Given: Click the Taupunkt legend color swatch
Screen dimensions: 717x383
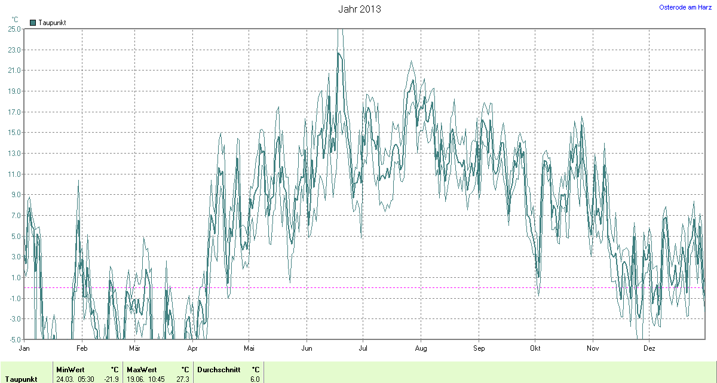Looking at the screenshot, I should click(x=33, y=23).
